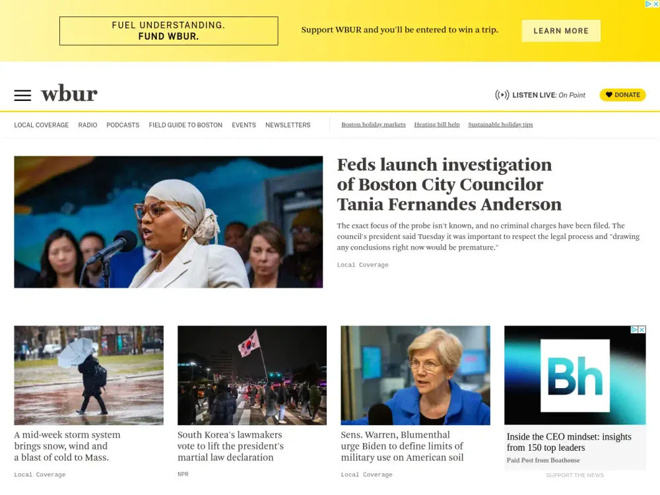Click the heart icon inside the Donate button
The image size is (660, 495).
(609, 94)
